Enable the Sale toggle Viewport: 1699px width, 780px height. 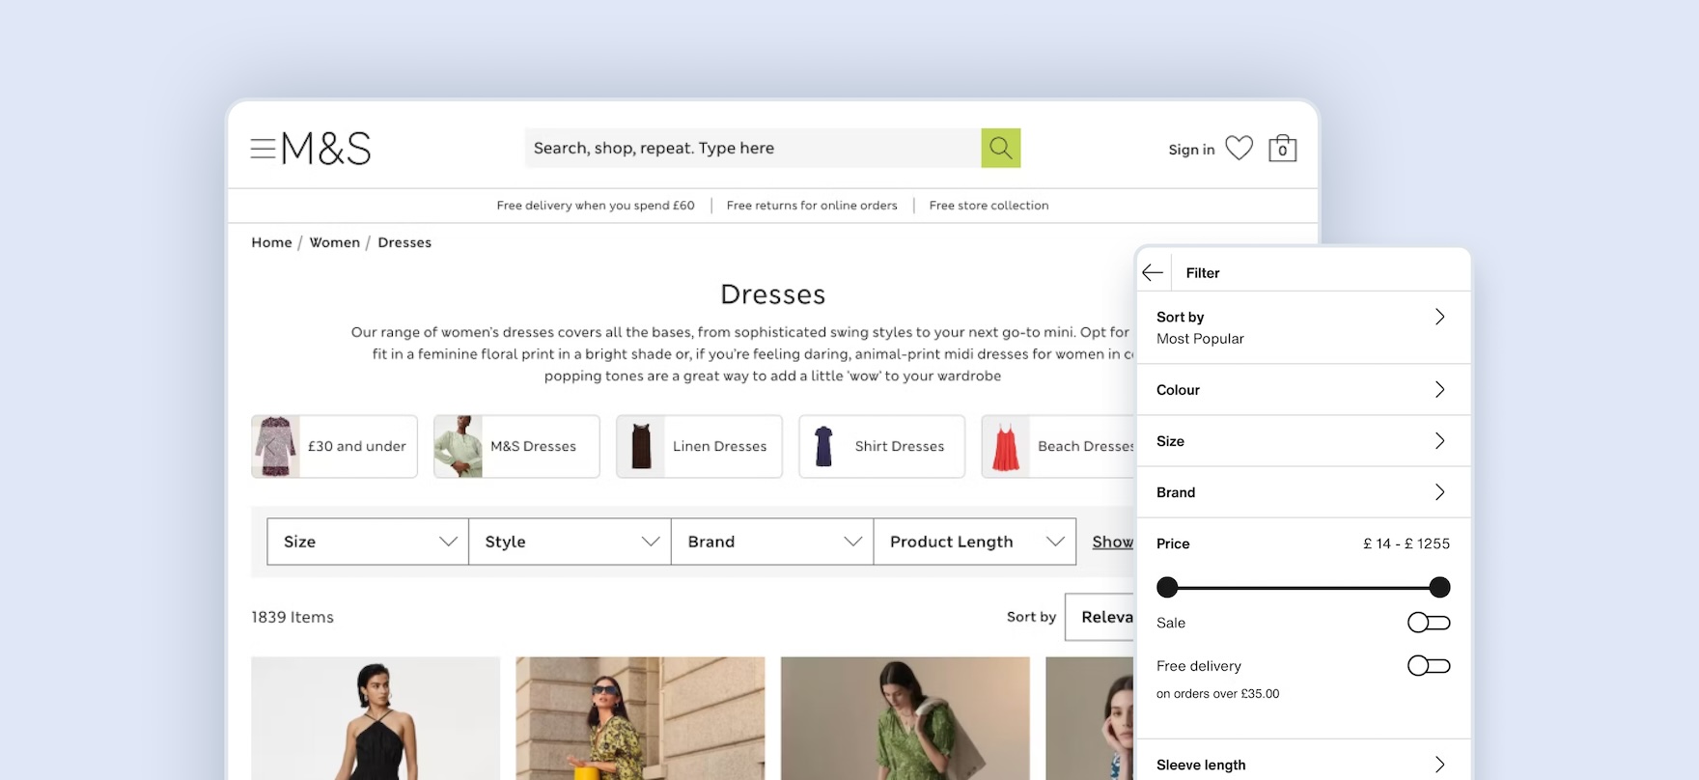(x=1428, y=623)
